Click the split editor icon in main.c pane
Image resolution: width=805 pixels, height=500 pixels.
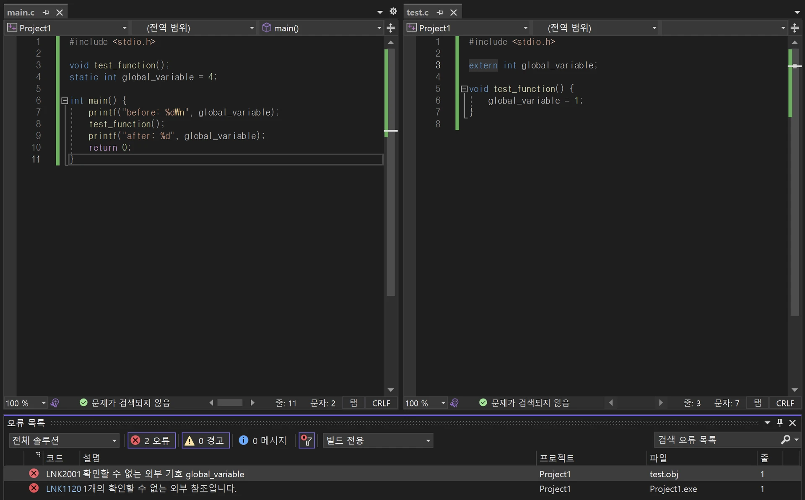coord(391,28)
